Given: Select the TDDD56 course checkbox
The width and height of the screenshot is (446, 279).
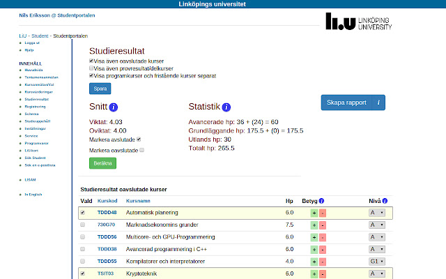Looking at the screenshot, I should pos(82,237).
